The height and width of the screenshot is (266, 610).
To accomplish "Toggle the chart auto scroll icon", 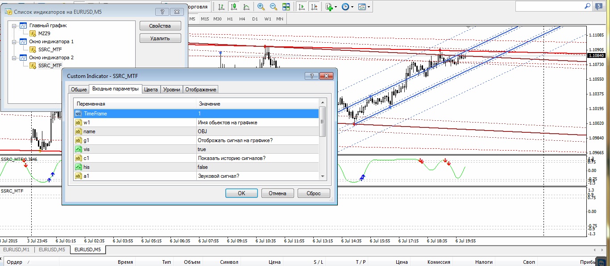I will pos(302,7).
